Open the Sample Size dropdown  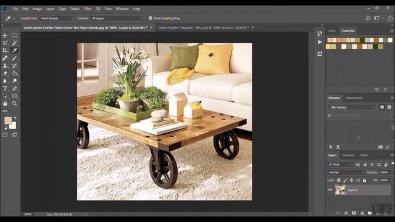click(x=56, y=18)
